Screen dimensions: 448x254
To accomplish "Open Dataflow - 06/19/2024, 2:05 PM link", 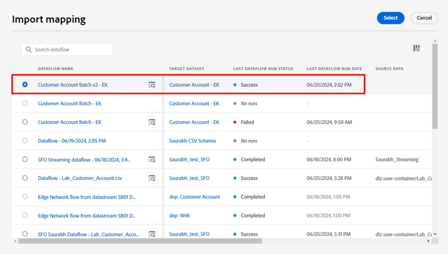I will pos(72,141).
